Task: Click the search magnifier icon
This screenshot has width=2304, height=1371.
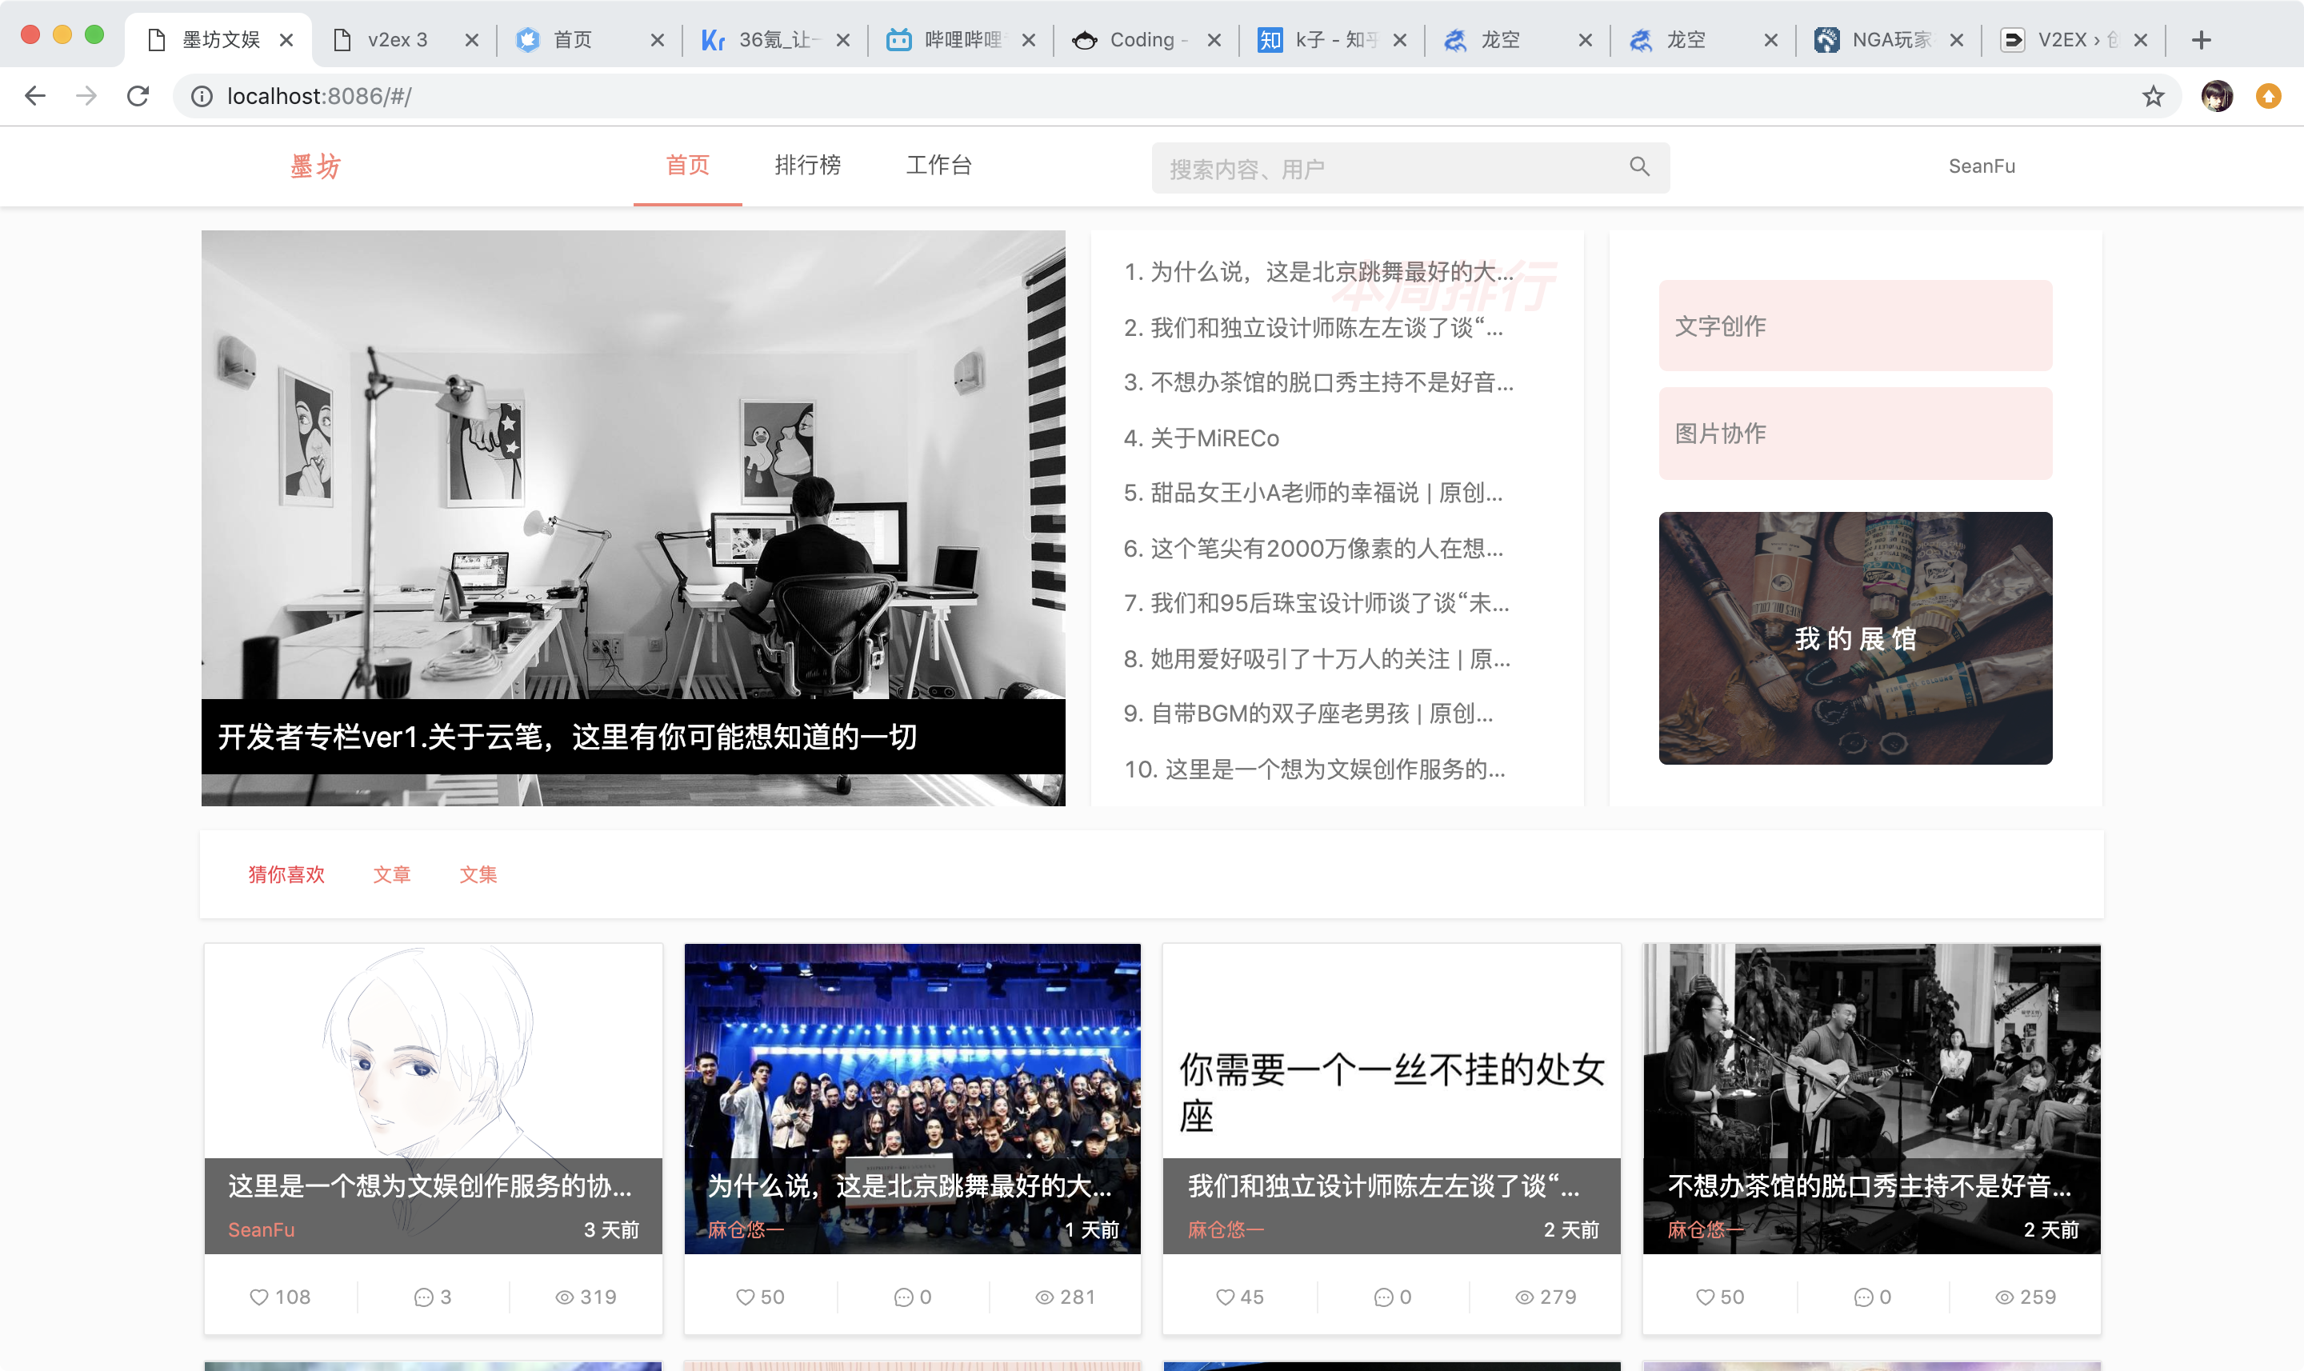Action: pyautogui.click(x=1639, y=166)
